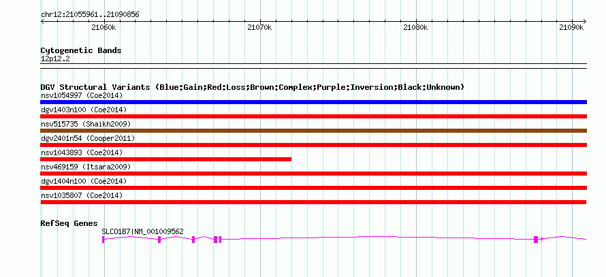The width and height of the screenshot is (606, 277).
Task: Click the right arrowhead of the ruler
Action: (584, 21)
